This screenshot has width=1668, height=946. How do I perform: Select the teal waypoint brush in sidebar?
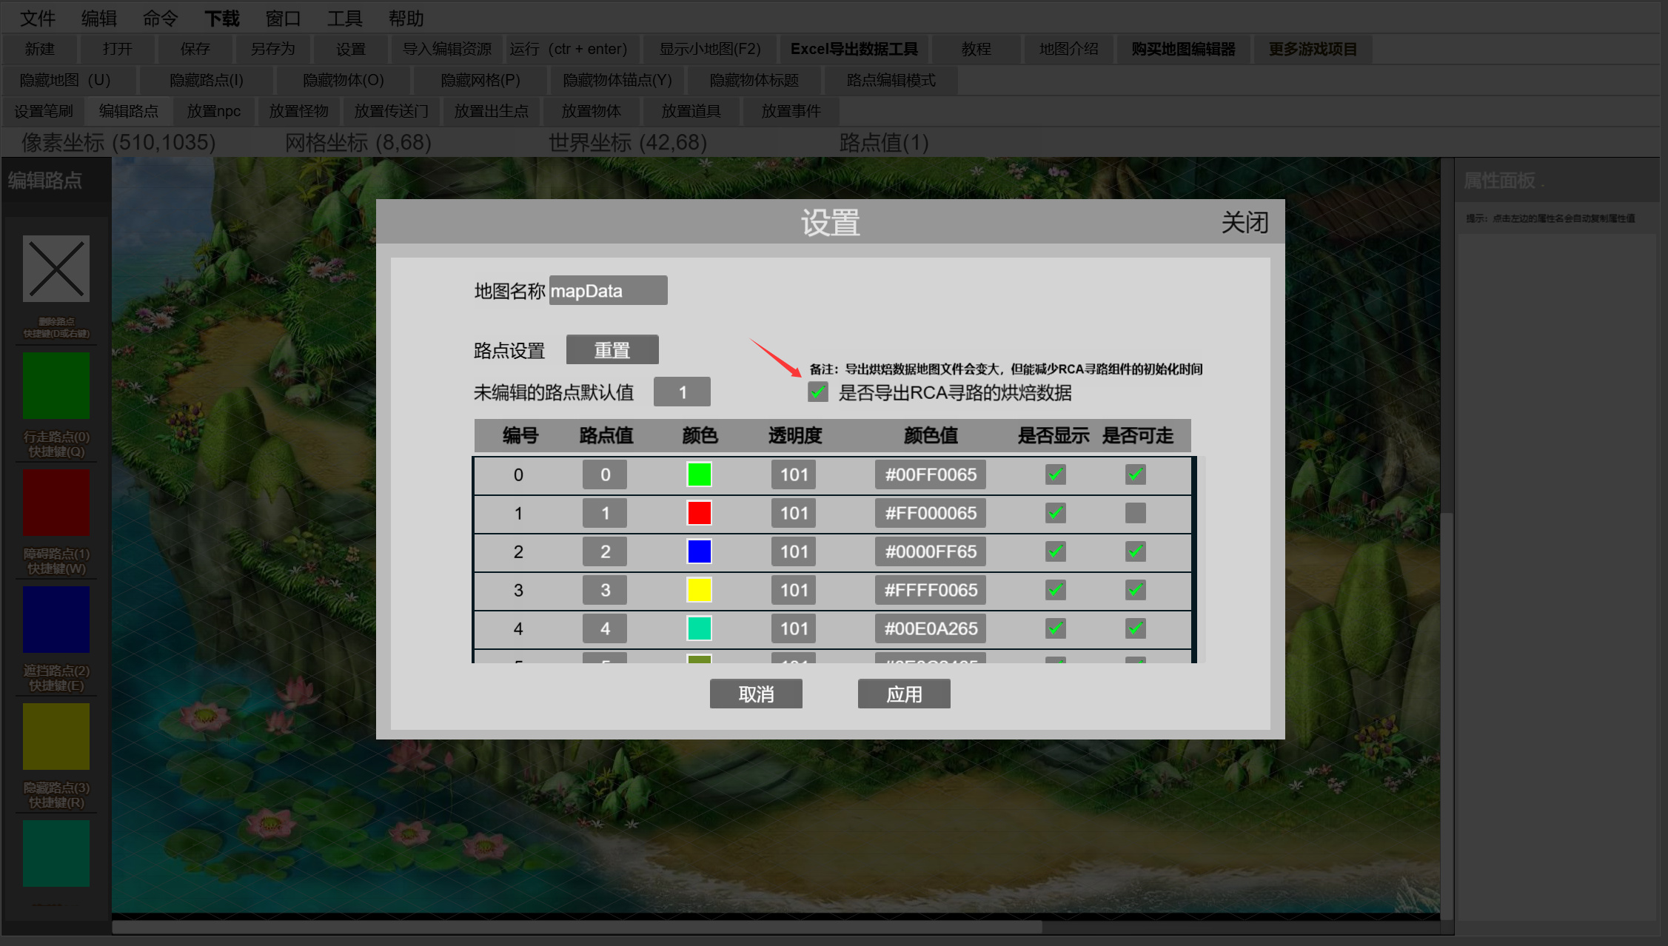(56, 853)
